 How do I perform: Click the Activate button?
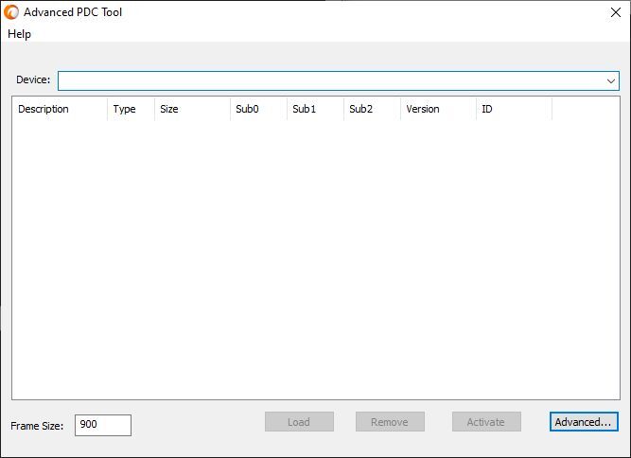point(486,422)
